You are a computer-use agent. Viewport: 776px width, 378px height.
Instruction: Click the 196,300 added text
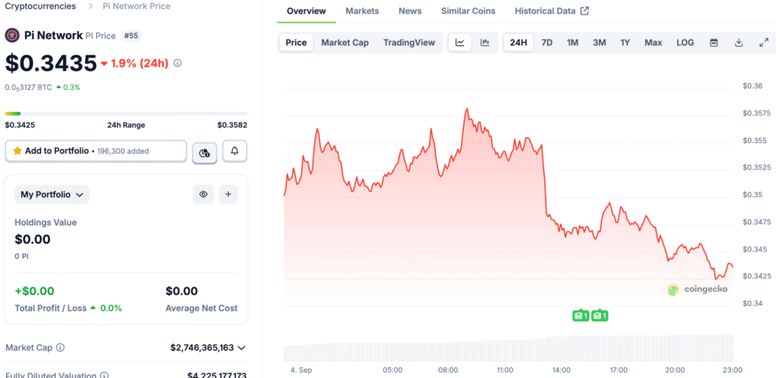click(123, 151)
